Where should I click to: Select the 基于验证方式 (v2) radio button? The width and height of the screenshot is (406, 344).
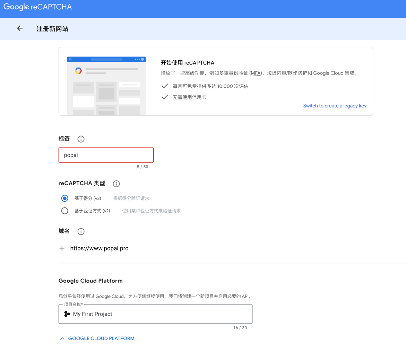point(64,211)
